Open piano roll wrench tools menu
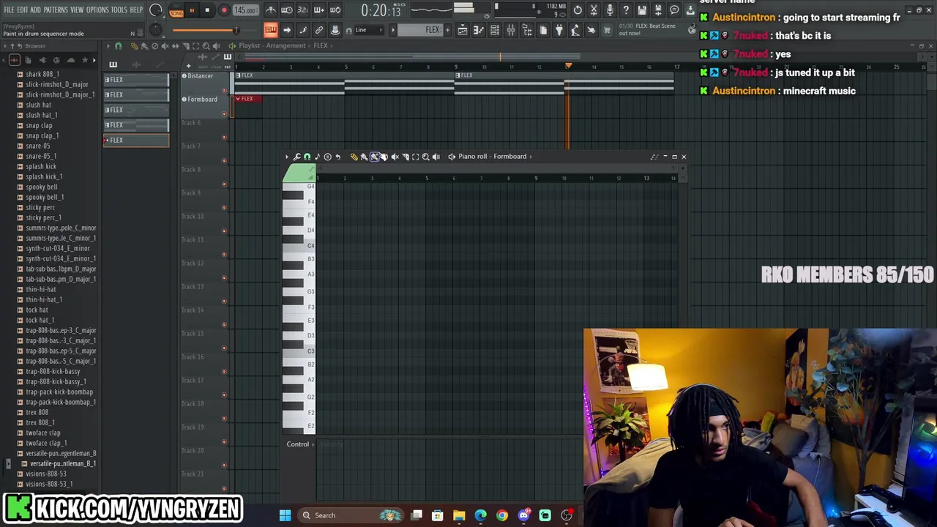Image resolution: width=937 pixels, height=527 pixels. 296,157
